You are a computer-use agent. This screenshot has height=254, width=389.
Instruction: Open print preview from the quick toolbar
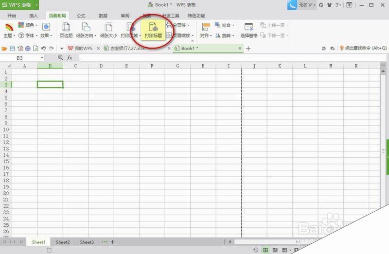click(35, 48)
